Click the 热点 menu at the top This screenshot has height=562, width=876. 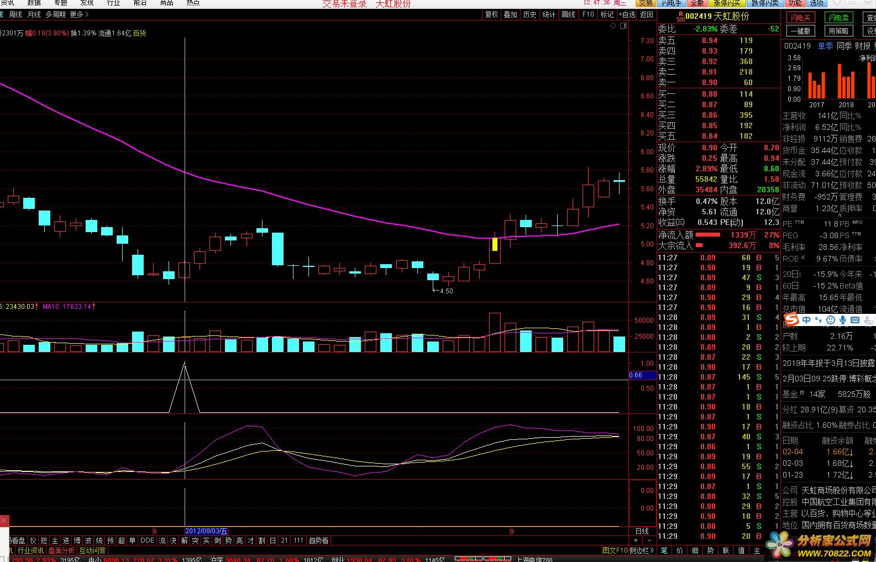click(193, 3)
